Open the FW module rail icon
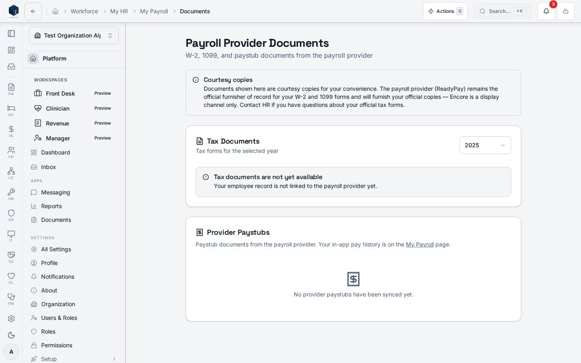 (x=11, y=89)
